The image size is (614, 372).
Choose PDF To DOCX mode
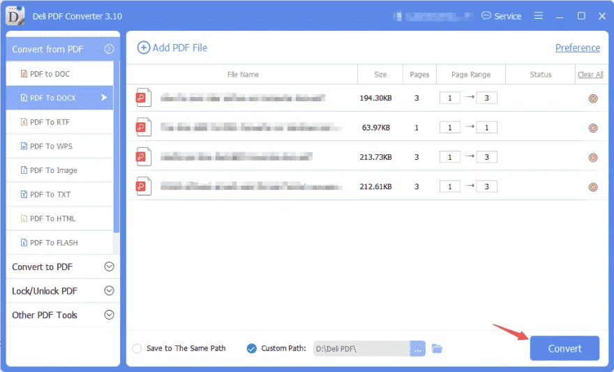[x=59, y=98]
